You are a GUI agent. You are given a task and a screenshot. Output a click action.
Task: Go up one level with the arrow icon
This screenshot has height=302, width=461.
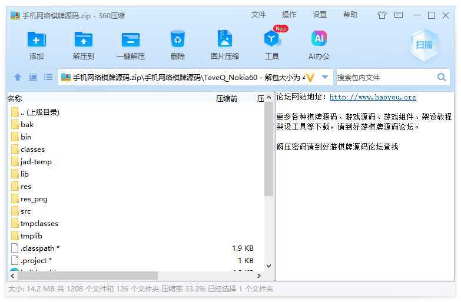point(18,77)
